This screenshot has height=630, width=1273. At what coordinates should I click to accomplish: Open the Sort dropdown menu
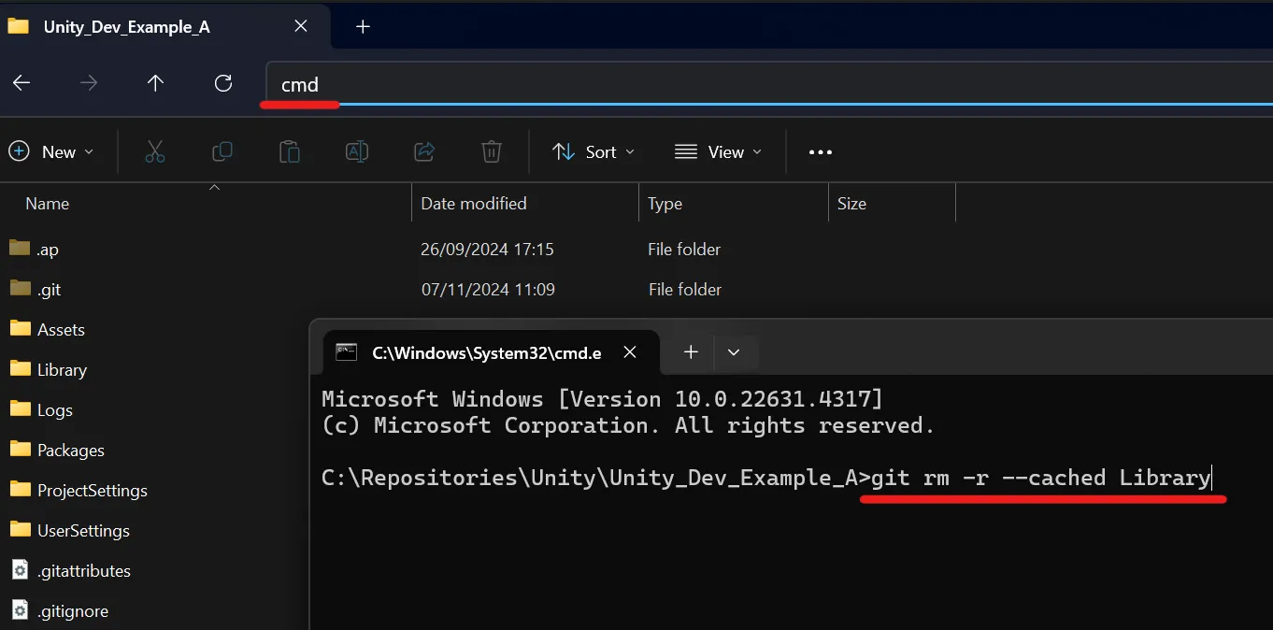(593, 151)
